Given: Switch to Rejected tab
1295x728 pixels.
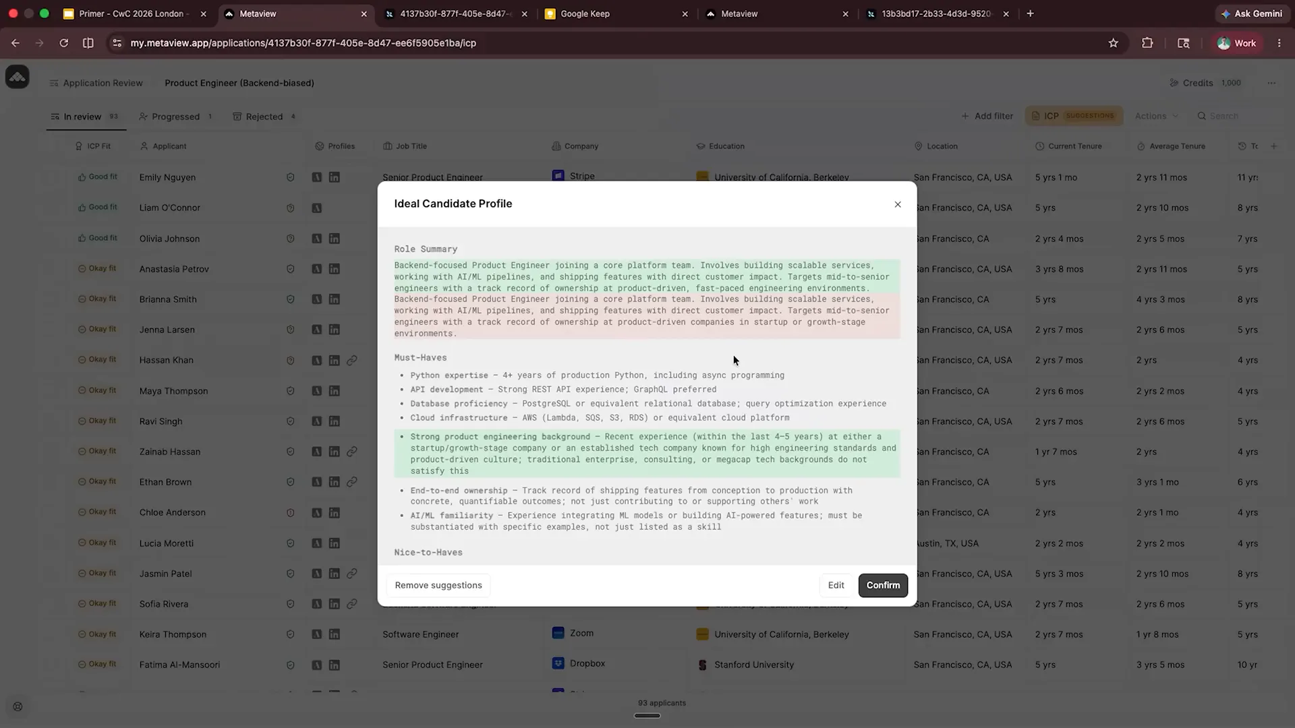Looking at the screenshot, I should 264,117.
